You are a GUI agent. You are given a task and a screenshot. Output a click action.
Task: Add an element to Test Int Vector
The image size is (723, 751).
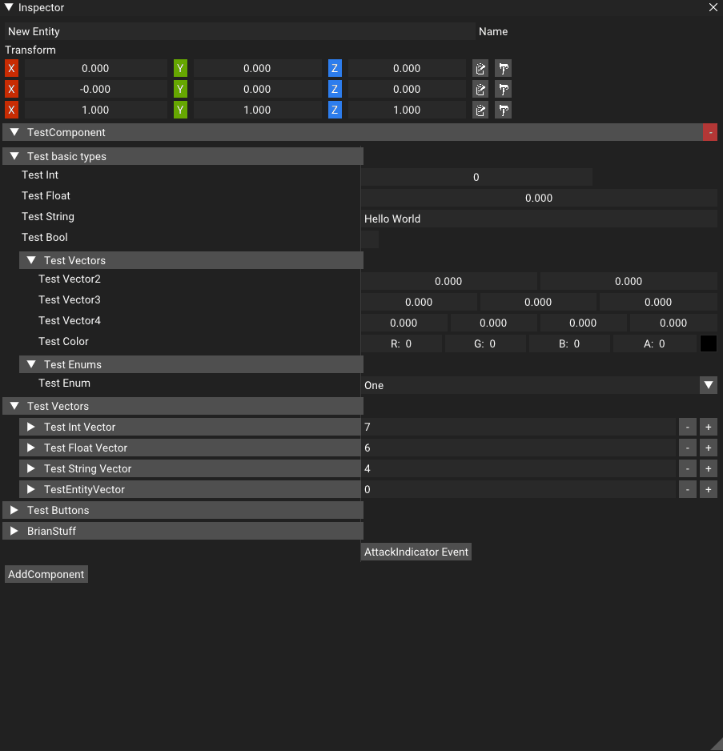pyautogui.click(x=708, y=427)
